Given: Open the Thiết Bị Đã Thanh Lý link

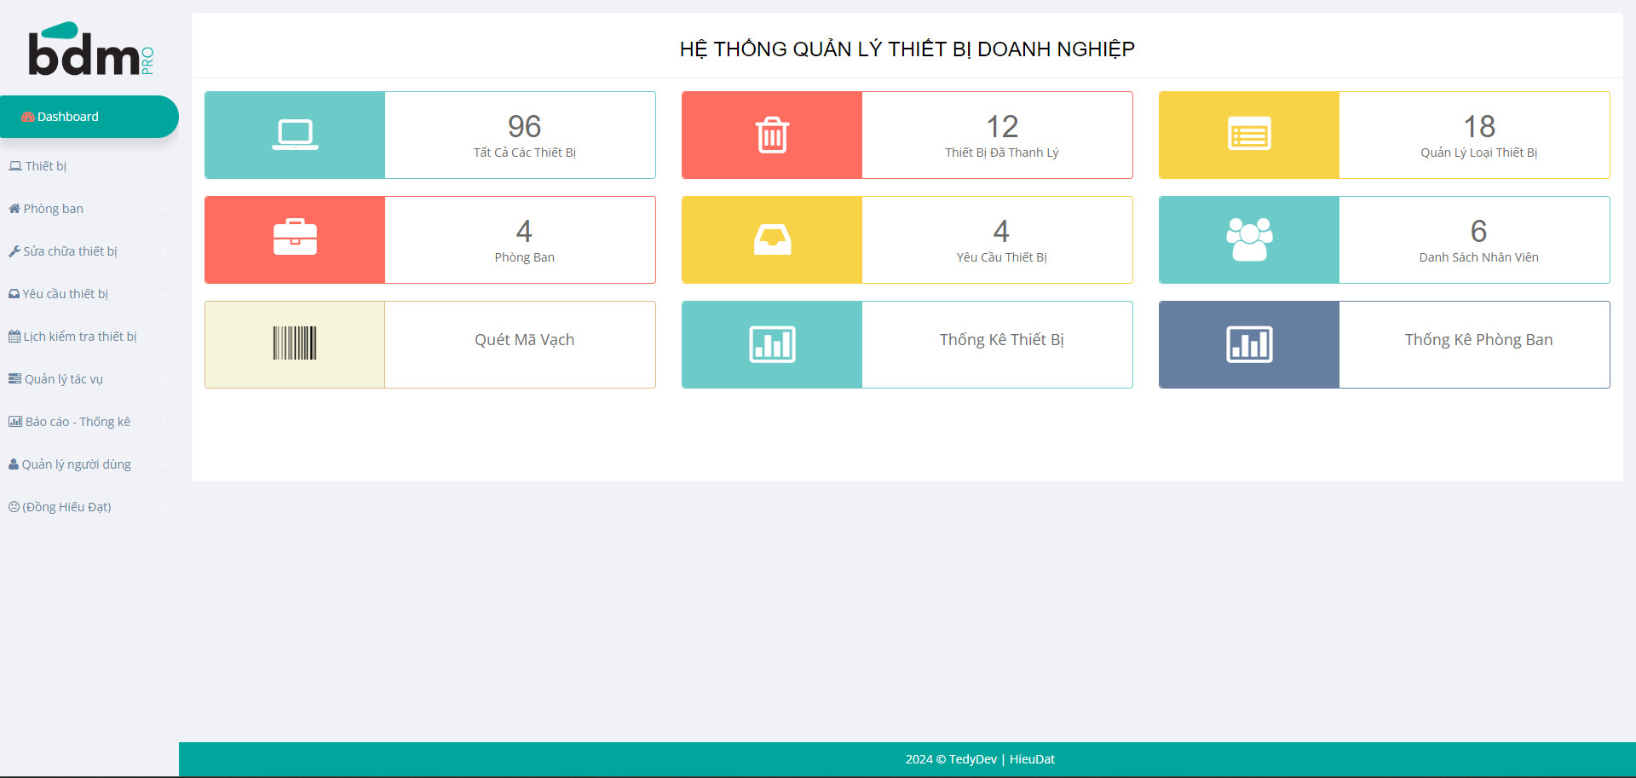Looking at the screenshot, I should [x=1002, y=153].
